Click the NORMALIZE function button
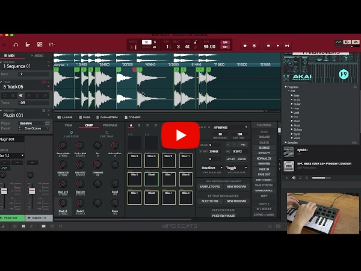Viewport: 361px width, 271px height. [x=264, y=158]
